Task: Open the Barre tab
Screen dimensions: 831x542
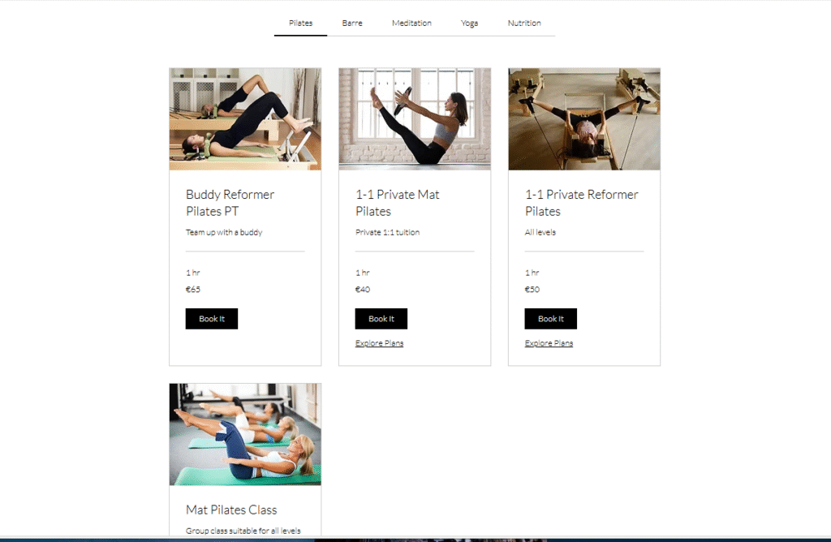Action: click(352, 24)
